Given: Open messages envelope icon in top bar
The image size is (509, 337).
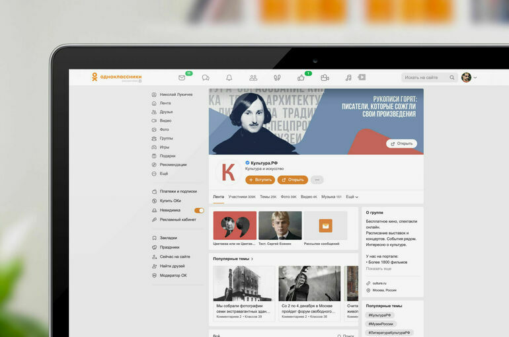Looking at the screenshot, I should click(182, 77).
